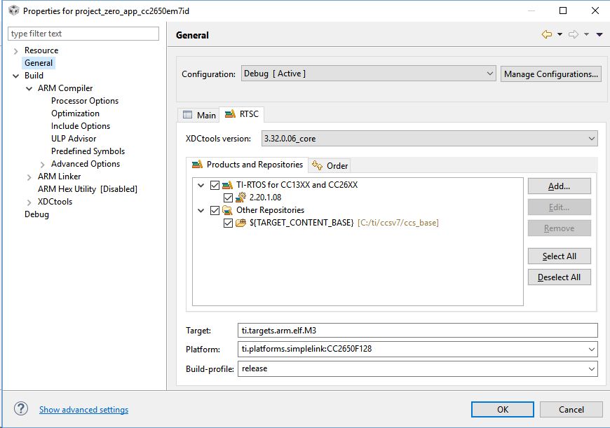Uncheck TI-RTOS for CC13XX and CC26XX
Viewport: 610px width, 428px height.
(215, 185)
